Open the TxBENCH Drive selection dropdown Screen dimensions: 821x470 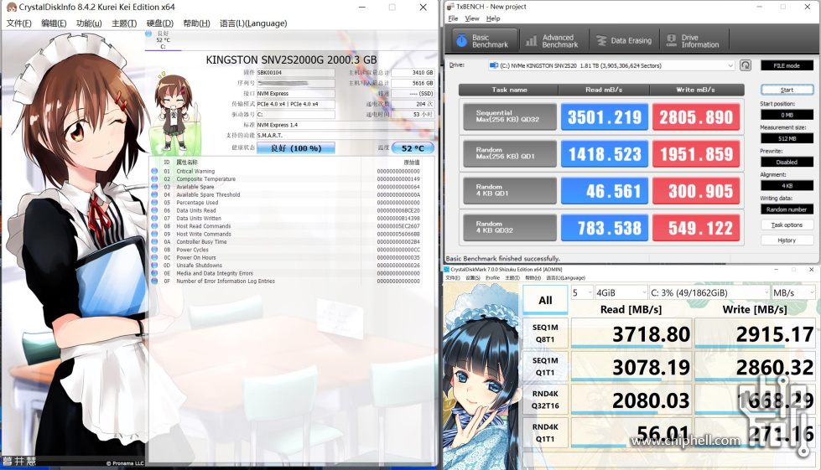[x=611, y=66]
